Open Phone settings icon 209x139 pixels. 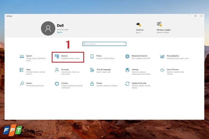click(92, 56)
